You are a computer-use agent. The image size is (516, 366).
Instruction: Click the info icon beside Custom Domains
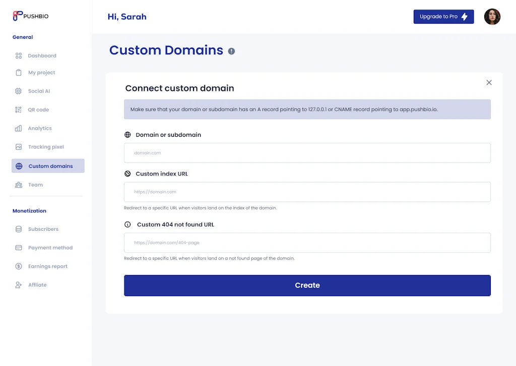(x=231, y=51)
